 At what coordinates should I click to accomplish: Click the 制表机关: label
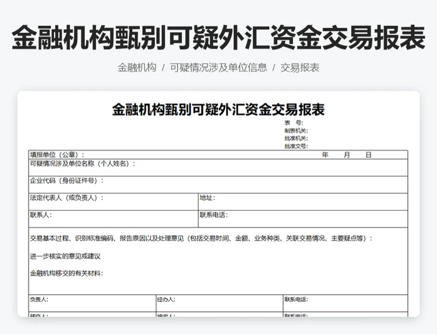pos(296,130)
